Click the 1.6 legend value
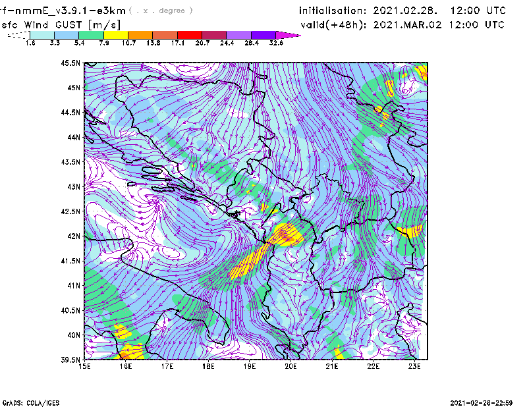Image resolution: width=527 pixels, height=407 pixels. 30,43
